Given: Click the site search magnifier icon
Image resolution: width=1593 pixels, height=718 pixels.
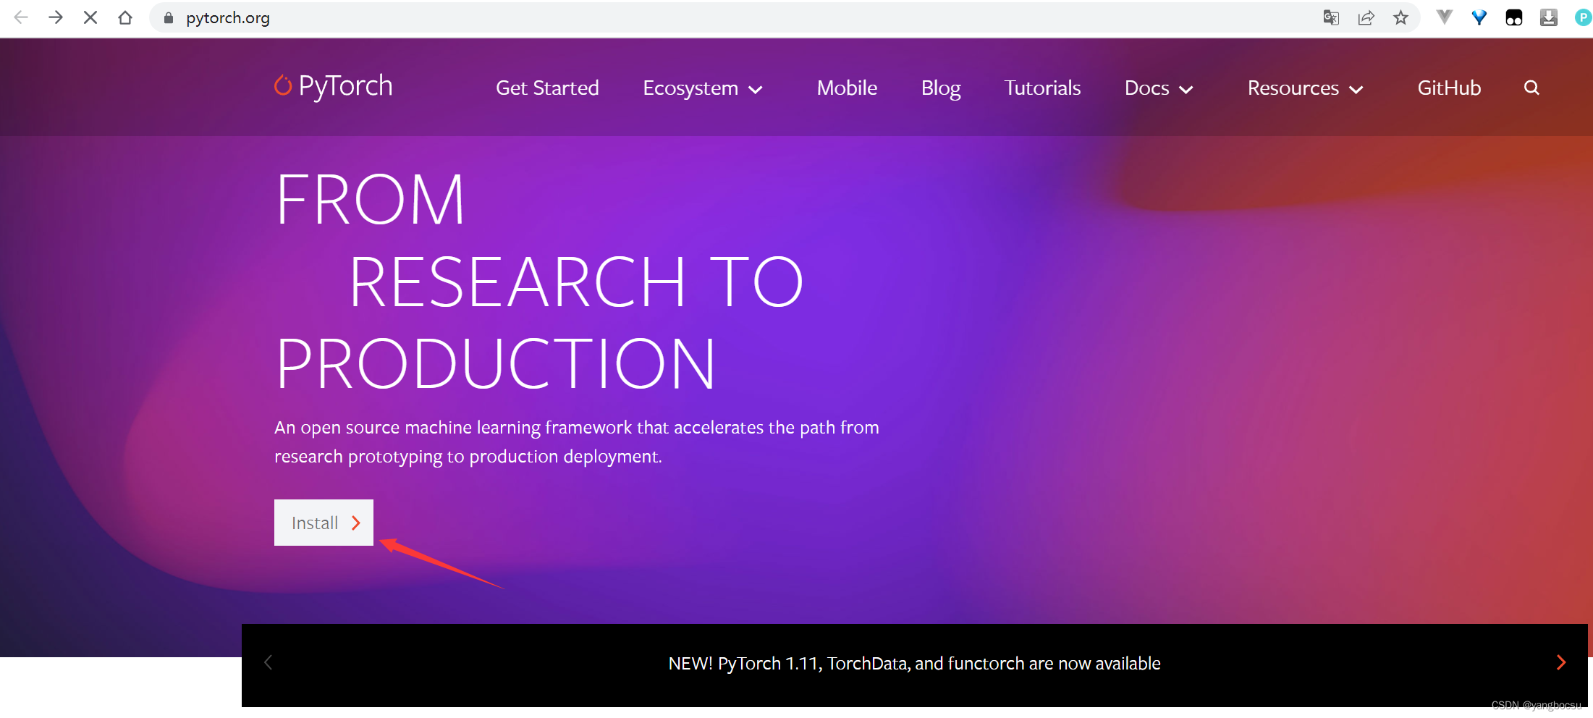Looking at the screenshot, I should tap(1531, 88).
